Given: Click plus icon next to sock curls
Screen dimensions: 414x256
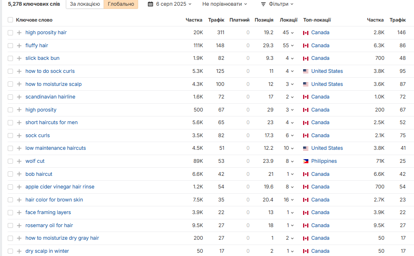Looking at the screenshot, I should [19, 136].
